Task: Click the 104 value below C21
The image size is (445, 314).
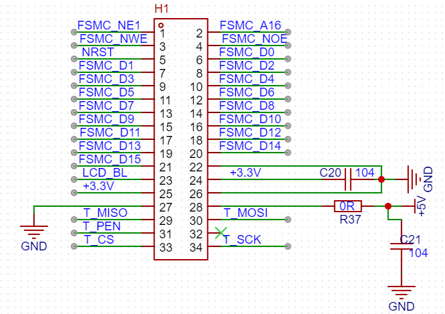Action: (418, 253)
